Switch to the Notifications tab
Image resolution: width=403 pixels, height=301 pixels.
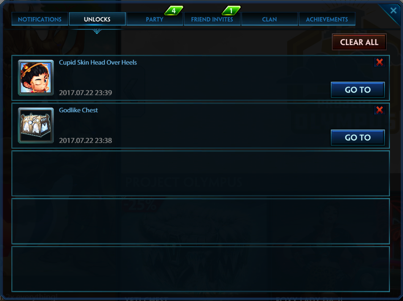point(40,19)
